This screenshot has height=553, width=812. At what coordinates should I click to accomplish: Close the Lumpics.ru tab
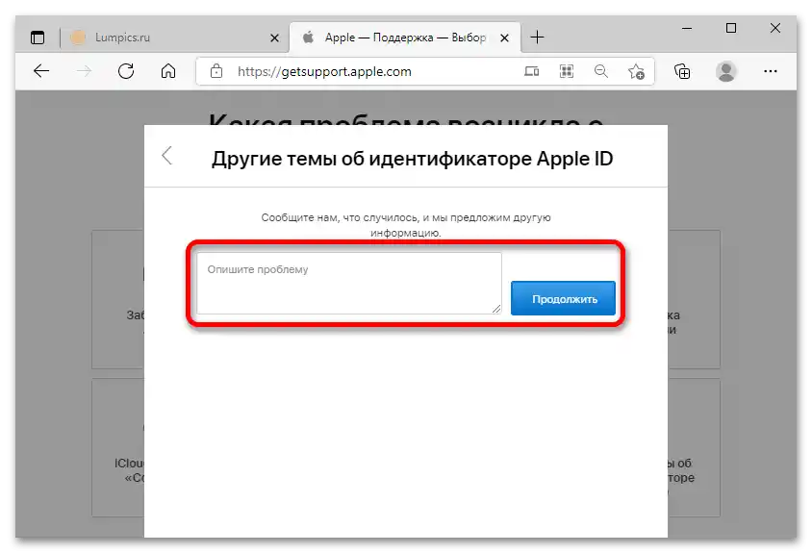[274, 38]
